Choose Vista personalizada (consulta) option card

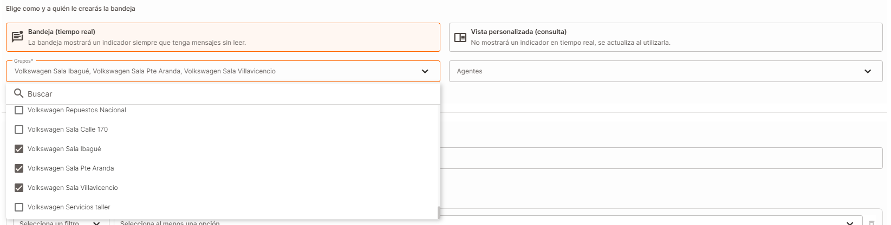(x=665, y=37)
